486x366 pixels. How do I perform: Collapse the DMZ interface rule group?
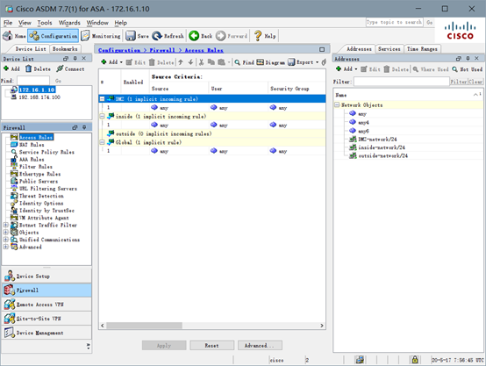pos(102,99)
